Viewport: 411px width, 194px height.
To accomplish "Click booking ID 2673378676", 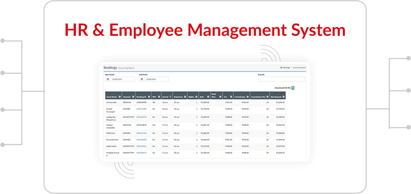I will tap(141, 125).
